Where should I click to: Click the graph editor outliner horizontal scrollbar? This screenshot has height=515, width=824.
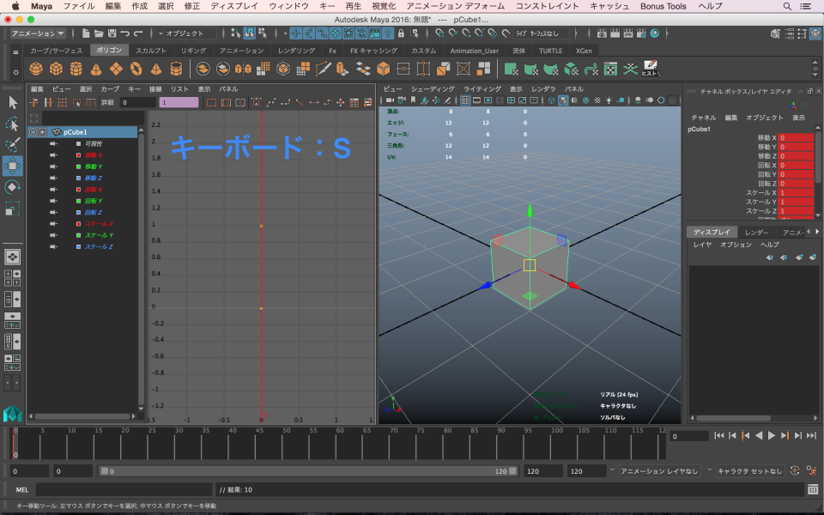tap(82, 416)
